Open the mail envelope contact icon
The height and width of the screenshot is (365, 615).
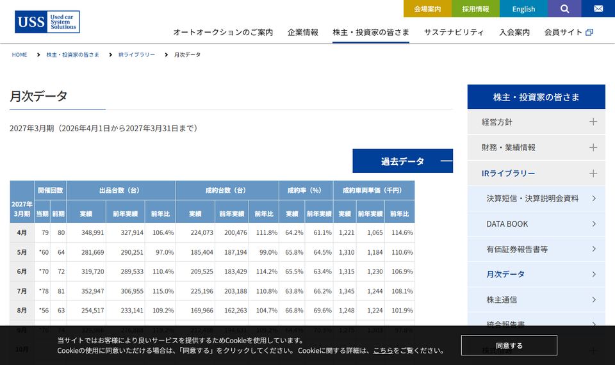point(598,8)
